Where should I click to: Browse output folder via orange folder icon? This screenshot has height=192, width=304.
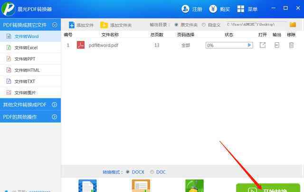point(293,25)
